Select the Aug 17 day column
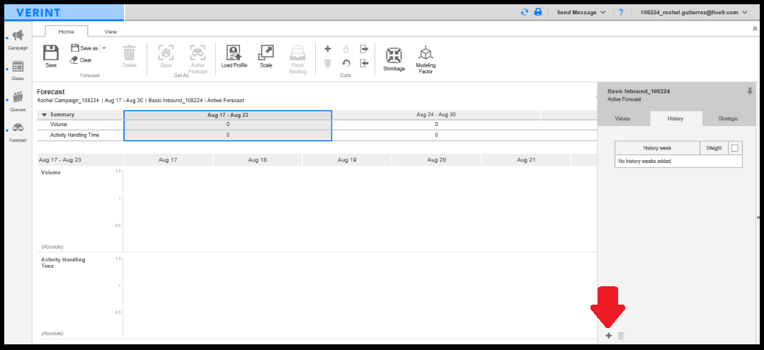This screenshot has width=764, height=350. (x=168, y=160)
